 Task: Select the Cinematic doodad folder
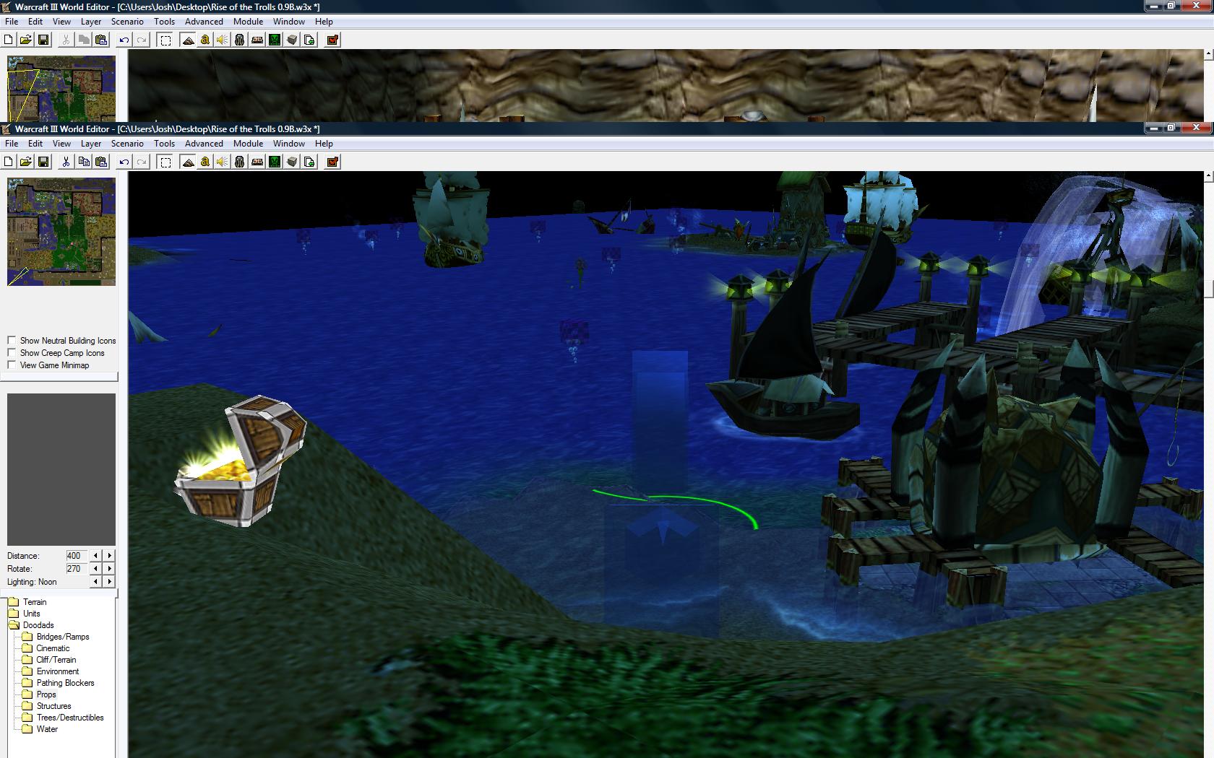(x=46, y=648)
